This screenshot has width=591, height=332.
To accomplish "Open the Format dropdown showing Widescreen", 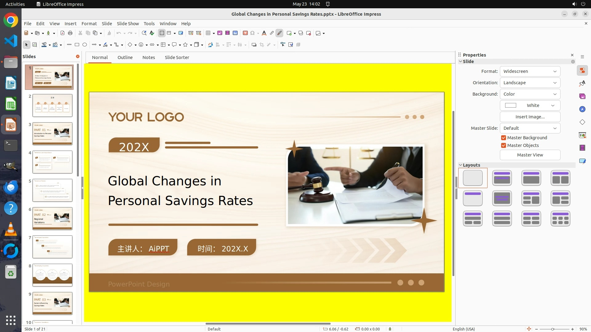I will pyautogui.click(x=530, y=71).
